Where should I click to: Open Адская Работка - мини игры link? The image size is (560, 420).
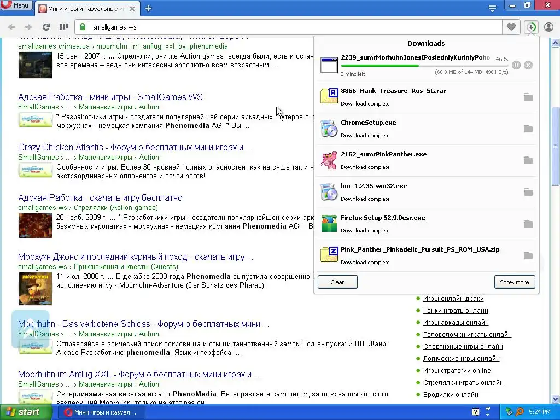tap(110, 97)
